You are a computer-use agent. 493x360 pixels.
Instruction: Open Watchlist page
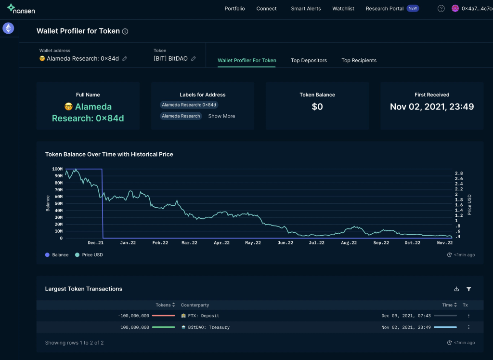click(343, 9)
